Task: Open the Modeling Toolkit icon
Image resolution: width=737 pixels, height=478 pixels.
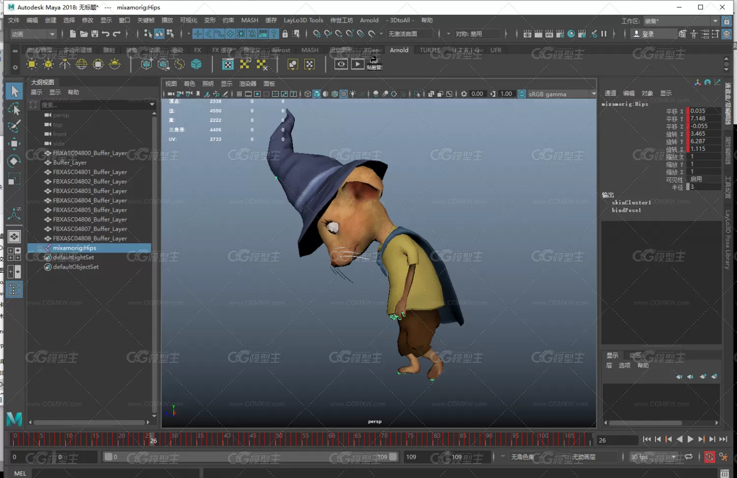Action: tap(682, 34)
